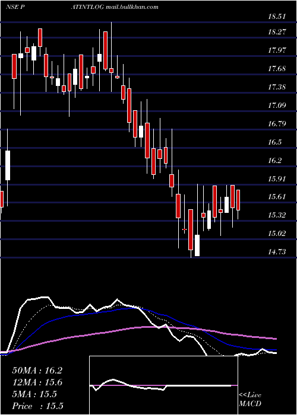Click the <<Live MACD label
The image size is (297, 415).
tap(250, 400)
